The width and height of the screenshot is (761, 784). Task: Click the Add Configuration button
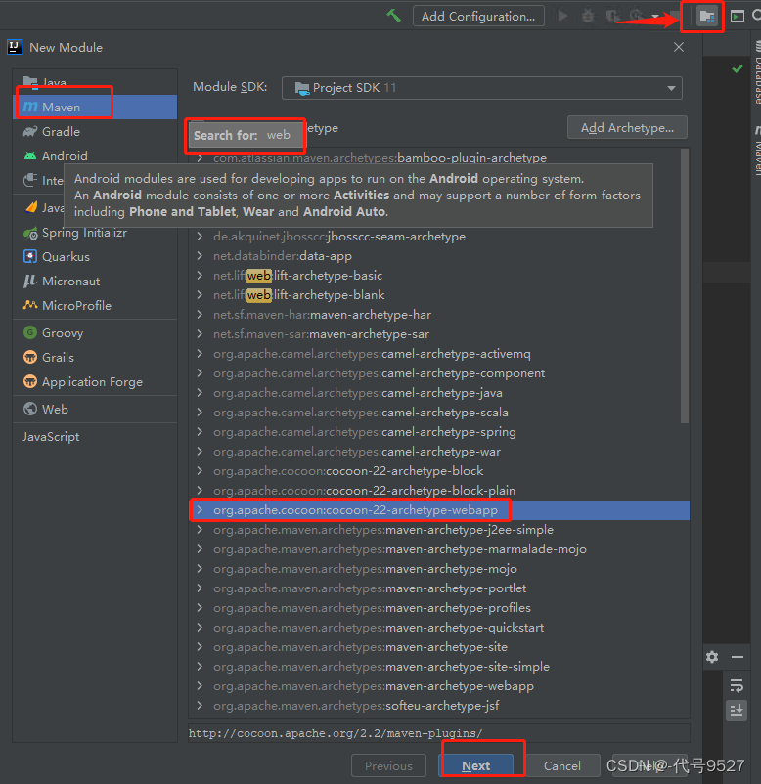pos(478,16)
